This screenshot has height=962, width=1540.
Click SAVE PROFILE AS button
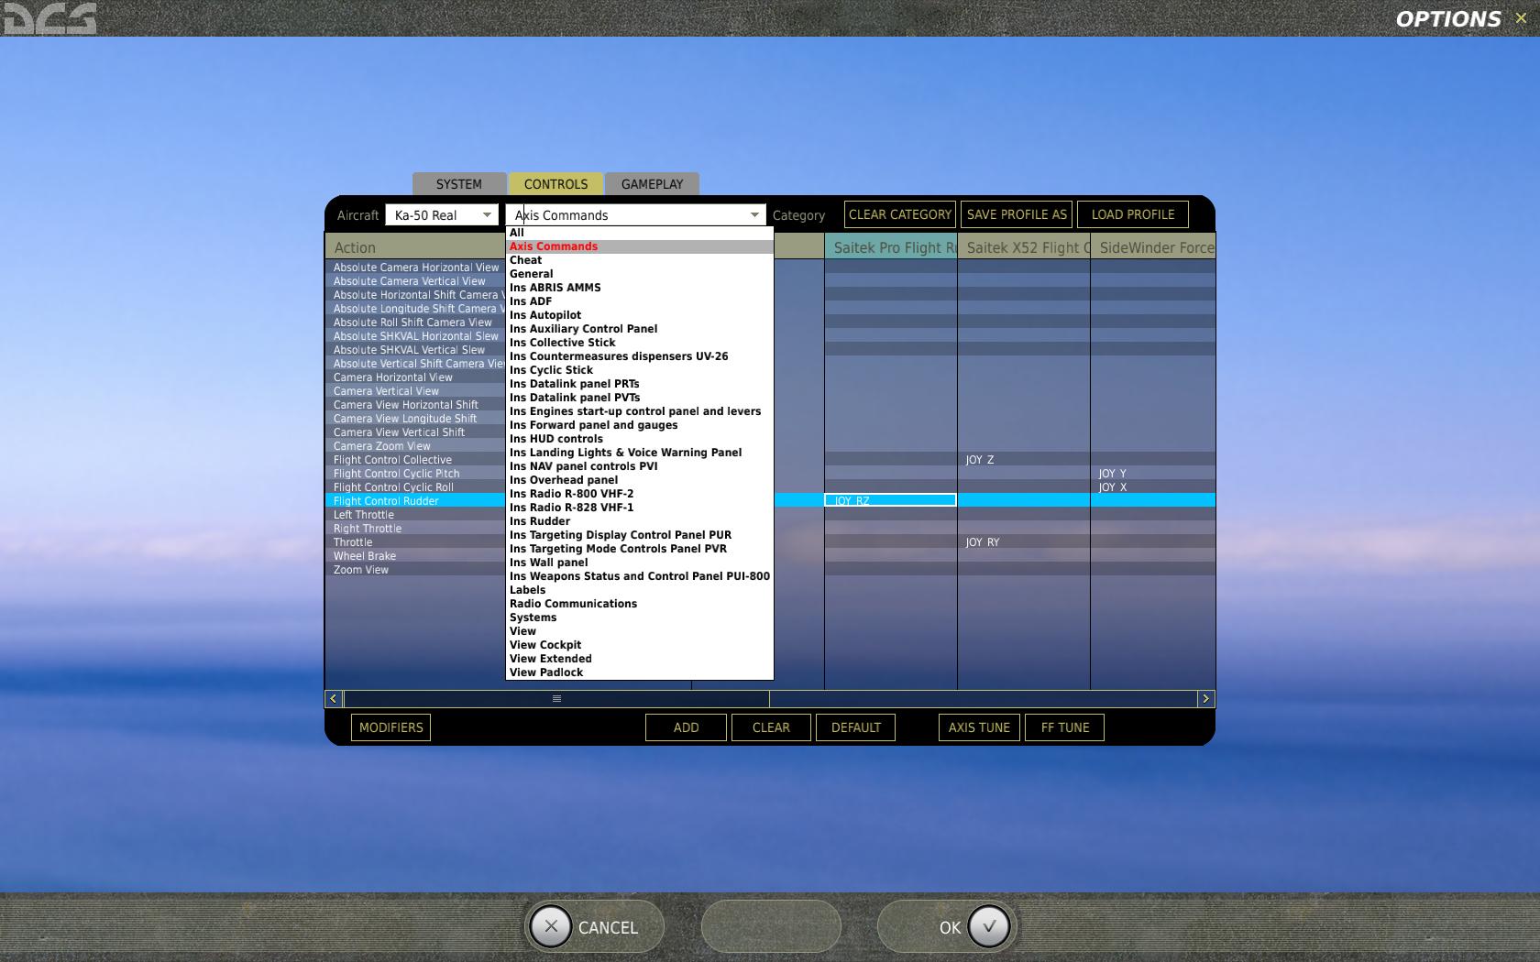1017,214
